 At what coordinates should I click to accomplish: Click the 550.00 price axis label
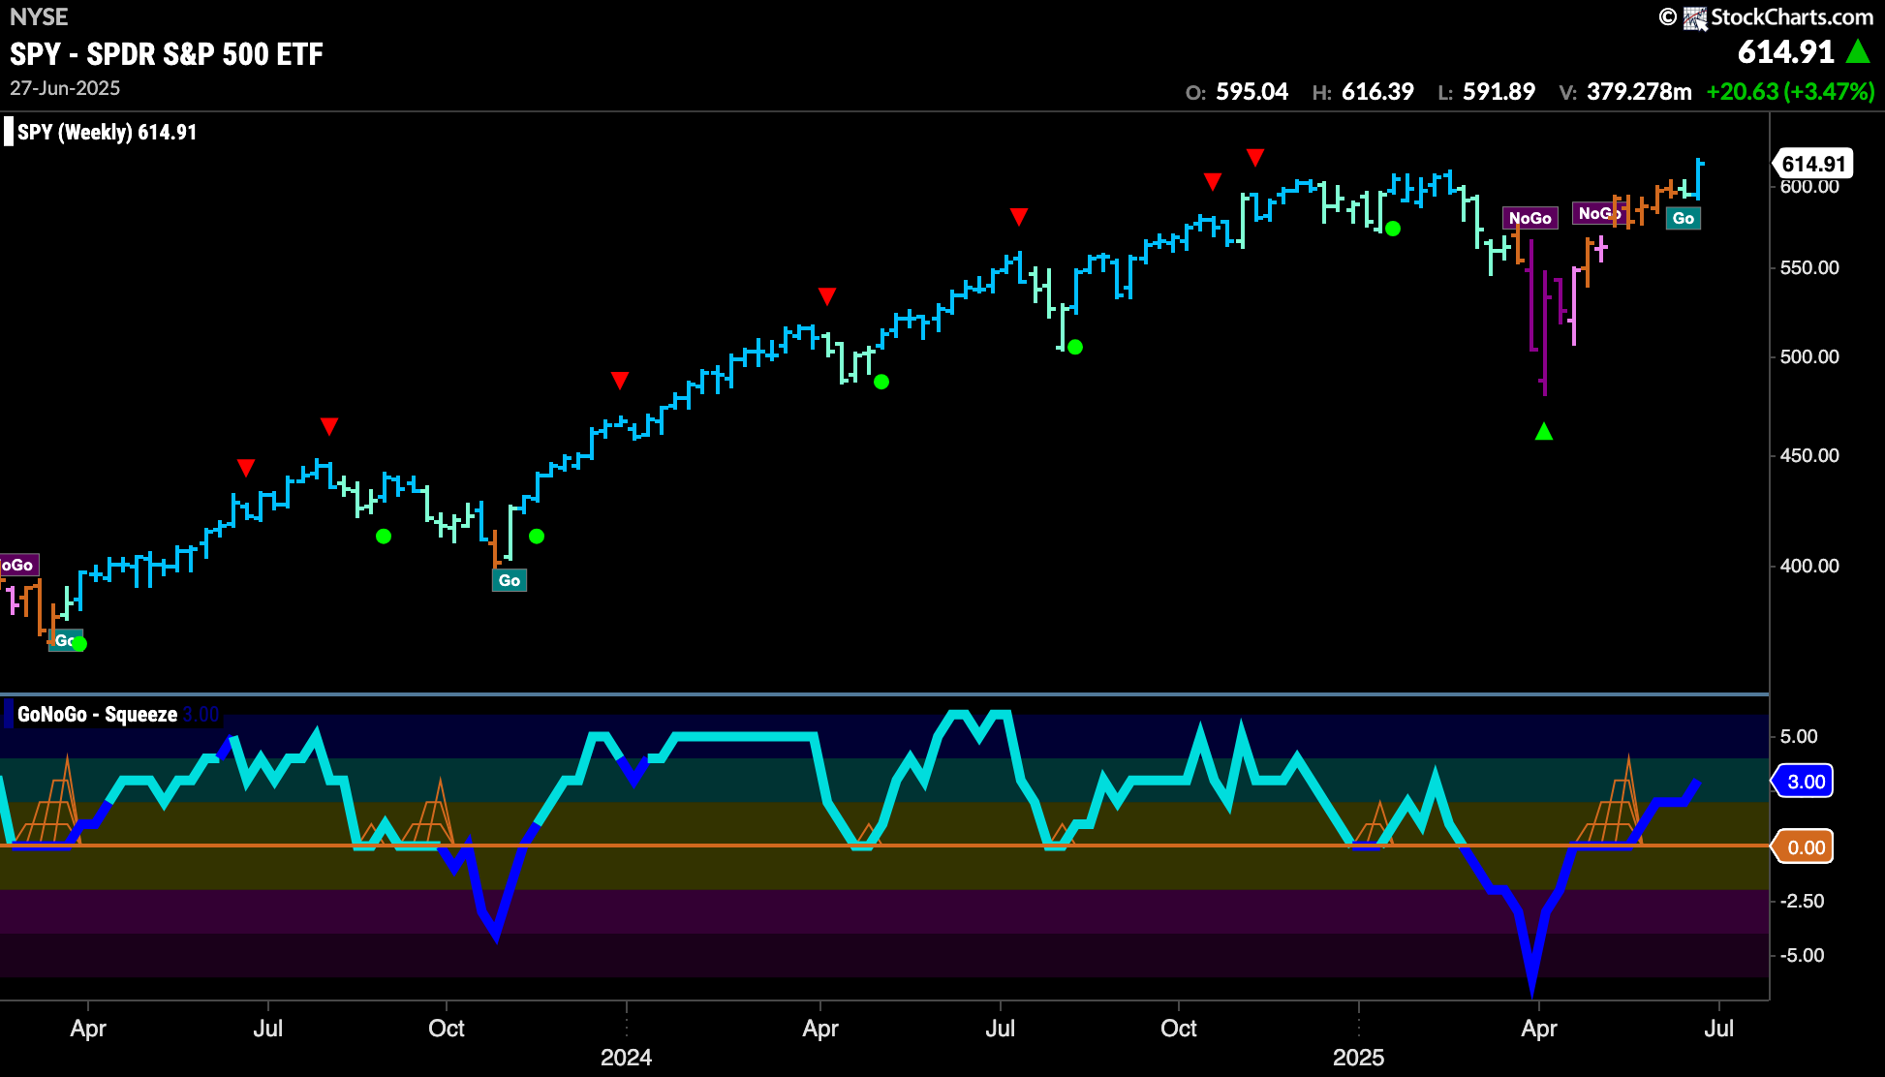point(1809,267)
